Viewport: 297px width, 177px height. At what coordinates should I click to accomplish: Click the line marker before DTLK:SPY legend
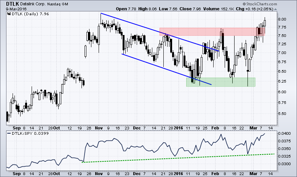[x=9, y=133]
